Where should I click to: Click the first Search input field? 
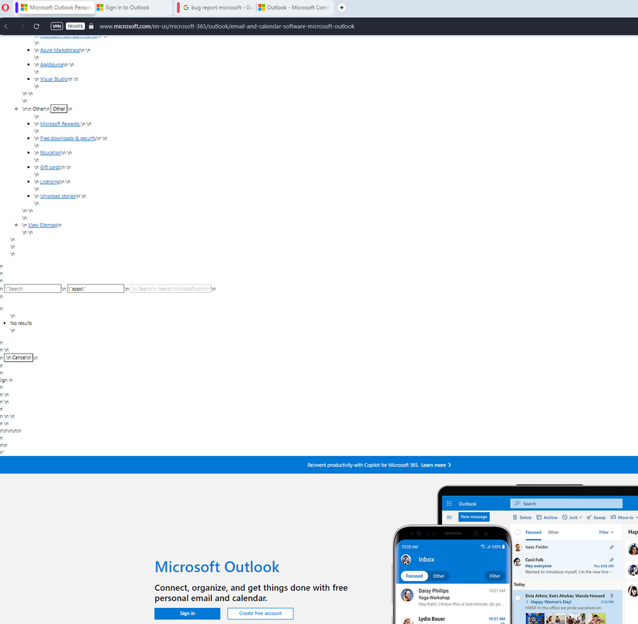[x=33, y=289]
